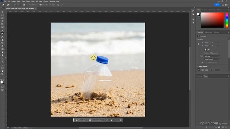The height and width of the screenshot is (129, 230).
Task: Open the Mode RGB Color dropdown
Action: tap(212, 56)
